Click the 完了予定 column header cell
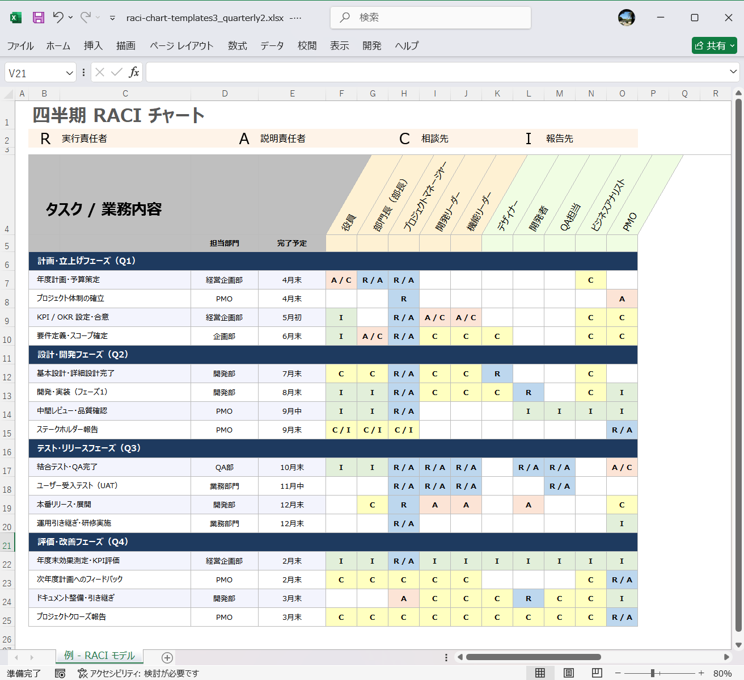The image size is (744, 680). coord(292,243)
